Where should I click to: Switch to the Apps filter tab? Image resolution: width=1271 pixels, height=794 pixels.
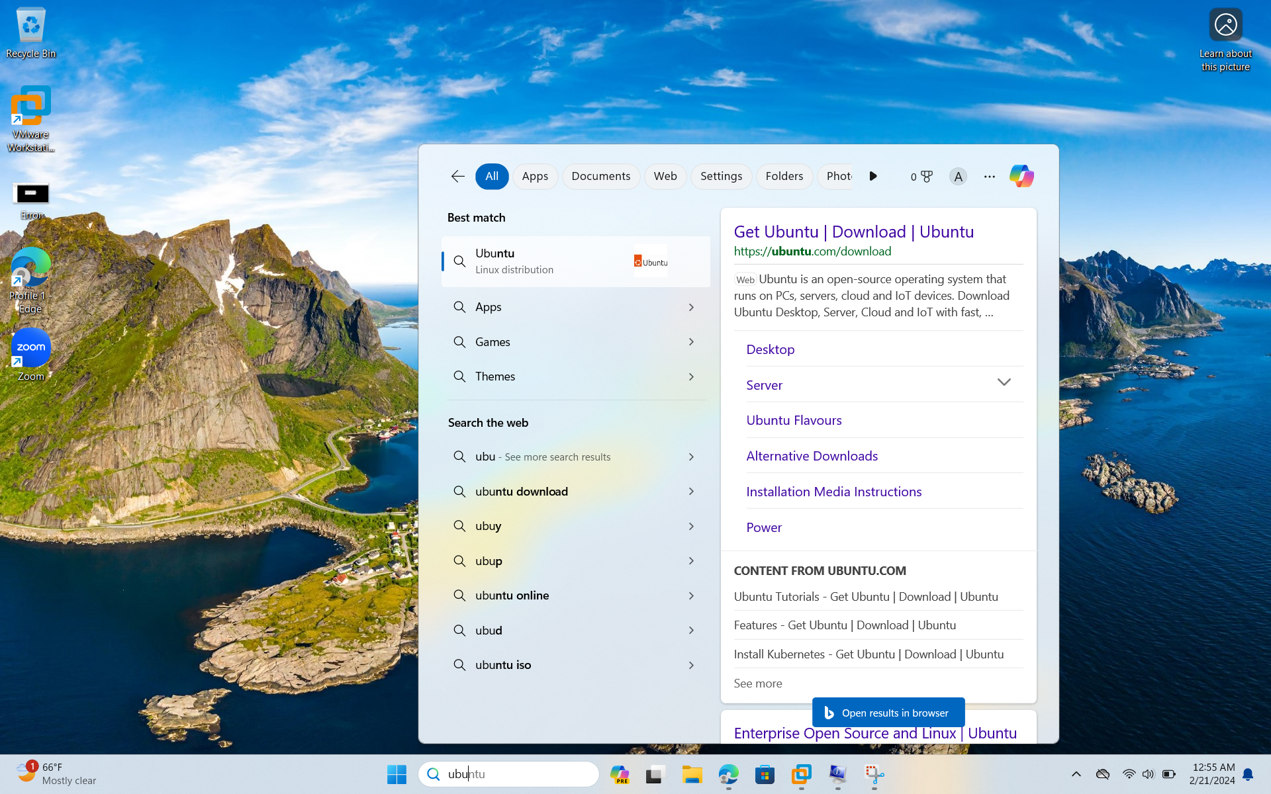535,176
